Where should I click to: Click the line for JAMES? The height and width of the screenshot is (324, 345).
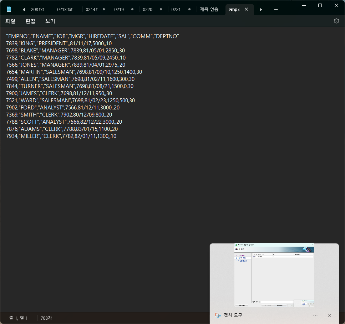point(59,93)
